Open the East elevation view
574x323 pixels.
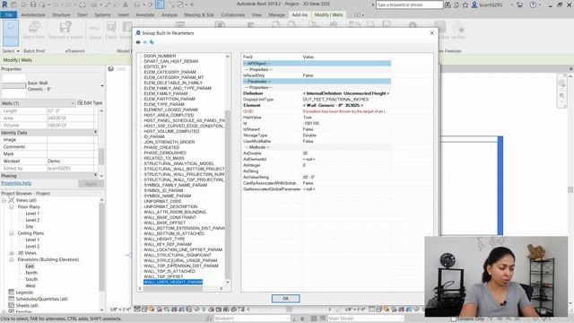pyautogui.click(x=30, y=266)
